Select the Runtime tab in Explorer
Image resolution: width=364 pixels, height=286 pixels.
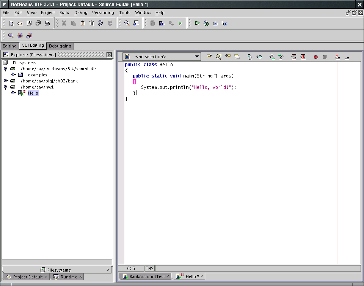click(x=68, y=277)
